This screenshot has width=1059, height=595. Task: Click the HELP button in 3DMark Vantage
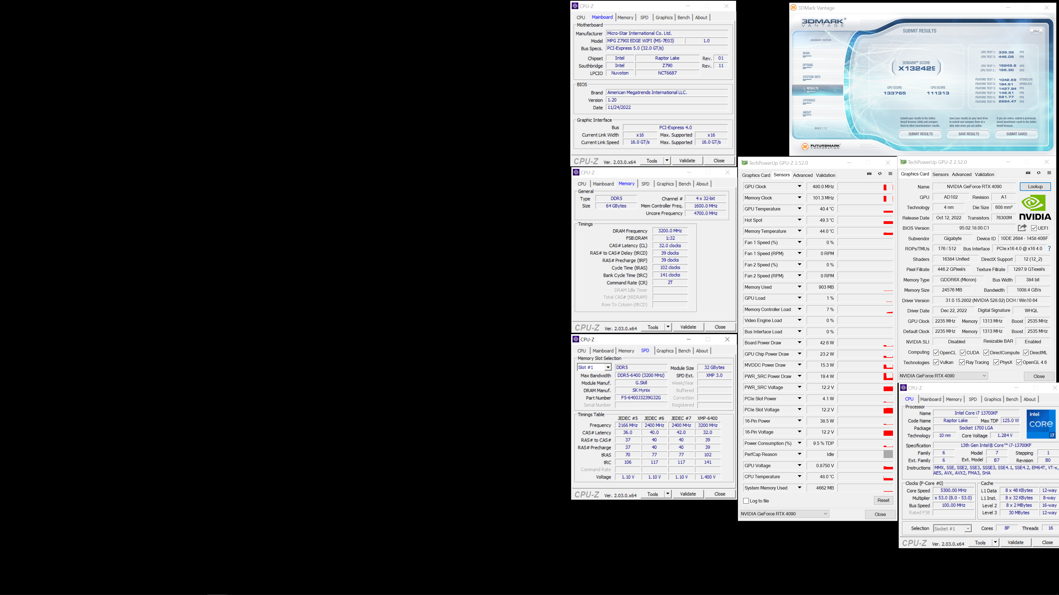[x=1036, y=31]
